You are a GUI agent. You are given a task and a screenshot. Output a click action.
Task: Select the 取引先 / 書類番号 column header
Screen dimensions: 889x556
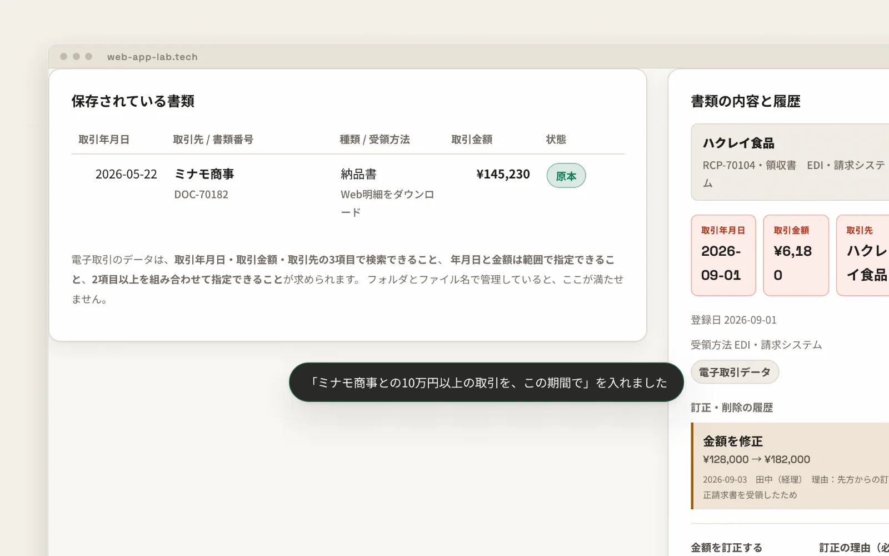[x=213, y=140]
